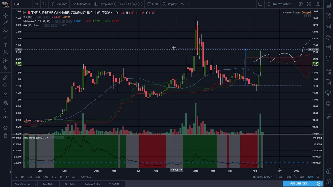Select the ruler measure tool

[x=5, y=78]
